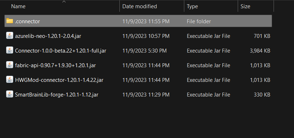Screen dimensions: 294x138
Task: Sort files by the Type column header
Action: [x=192, y=6]
